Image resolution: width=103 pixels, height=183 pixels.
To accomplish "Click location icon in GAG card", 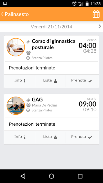I will (x=28, y=110).
